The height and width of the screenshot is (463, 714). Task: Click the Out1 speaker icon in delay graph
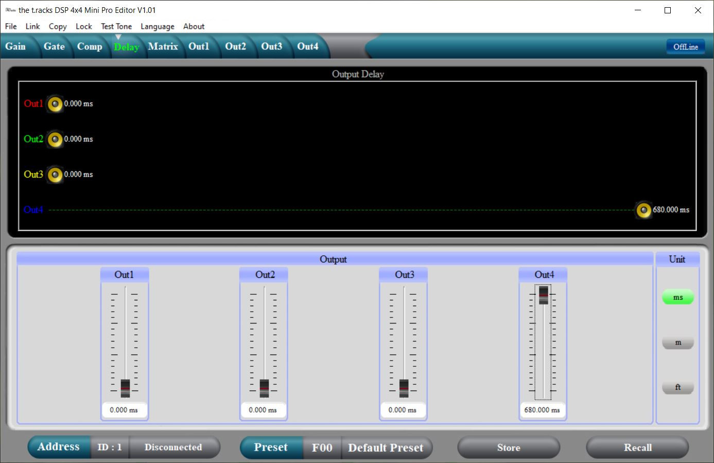[x=55, y=104]
